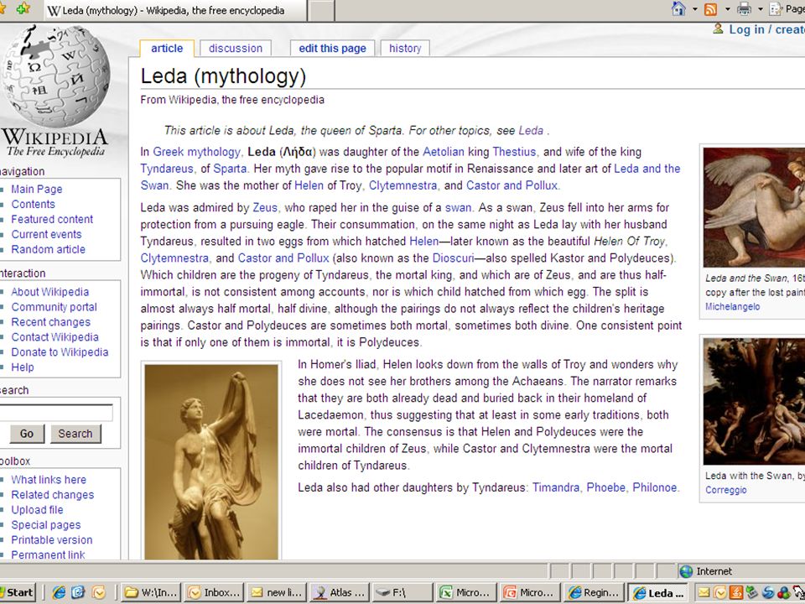Open Community portal link

[x=55, y=307]
